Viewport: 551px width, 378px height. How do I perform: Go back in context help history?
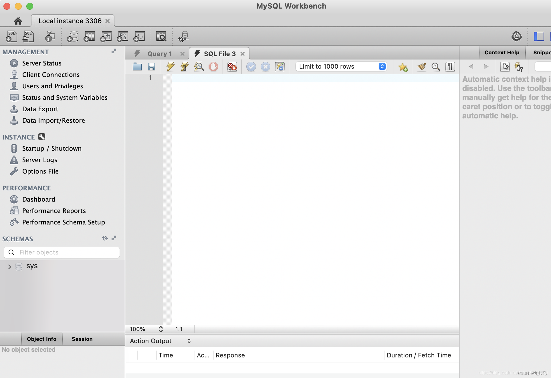coord(471,67)
